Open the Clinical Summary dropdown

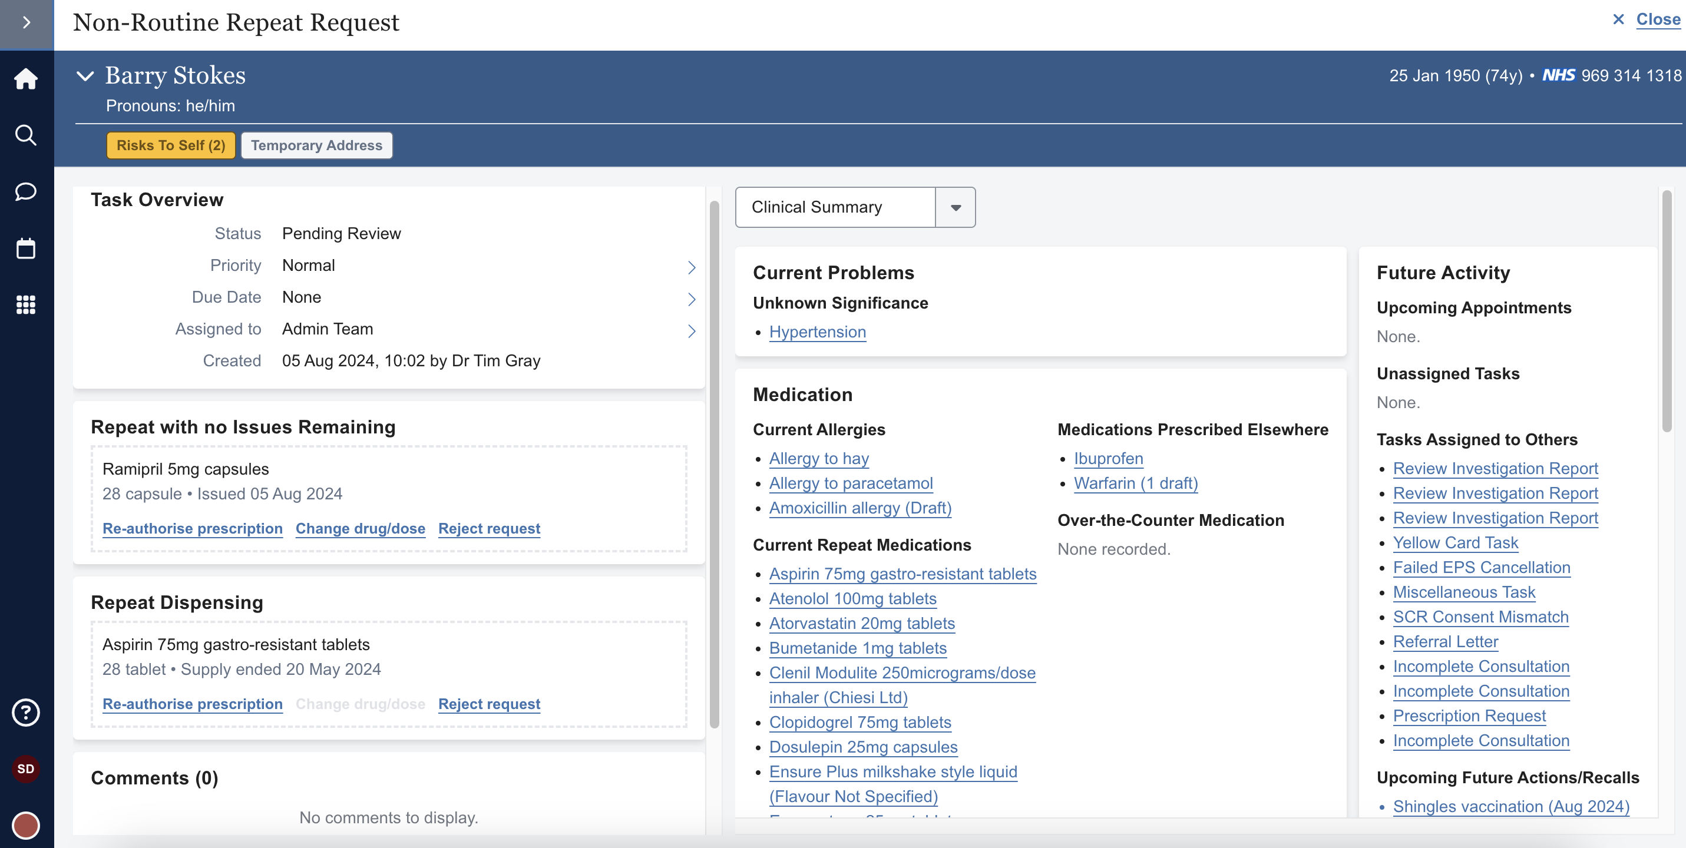click(x=955, y=207)
